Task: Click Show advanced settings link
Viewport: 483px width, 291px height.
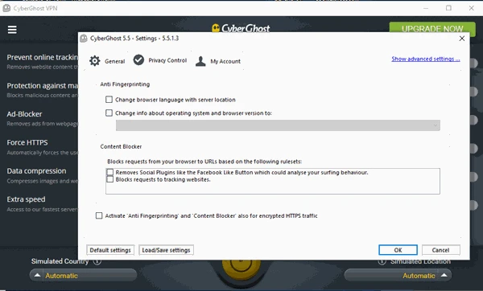Action: coord(426,59)
